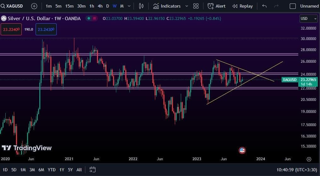This screenshot has height=176, width=320.
Task: Toggle the market status indicator beside OANDA
Action: (89, 19)
